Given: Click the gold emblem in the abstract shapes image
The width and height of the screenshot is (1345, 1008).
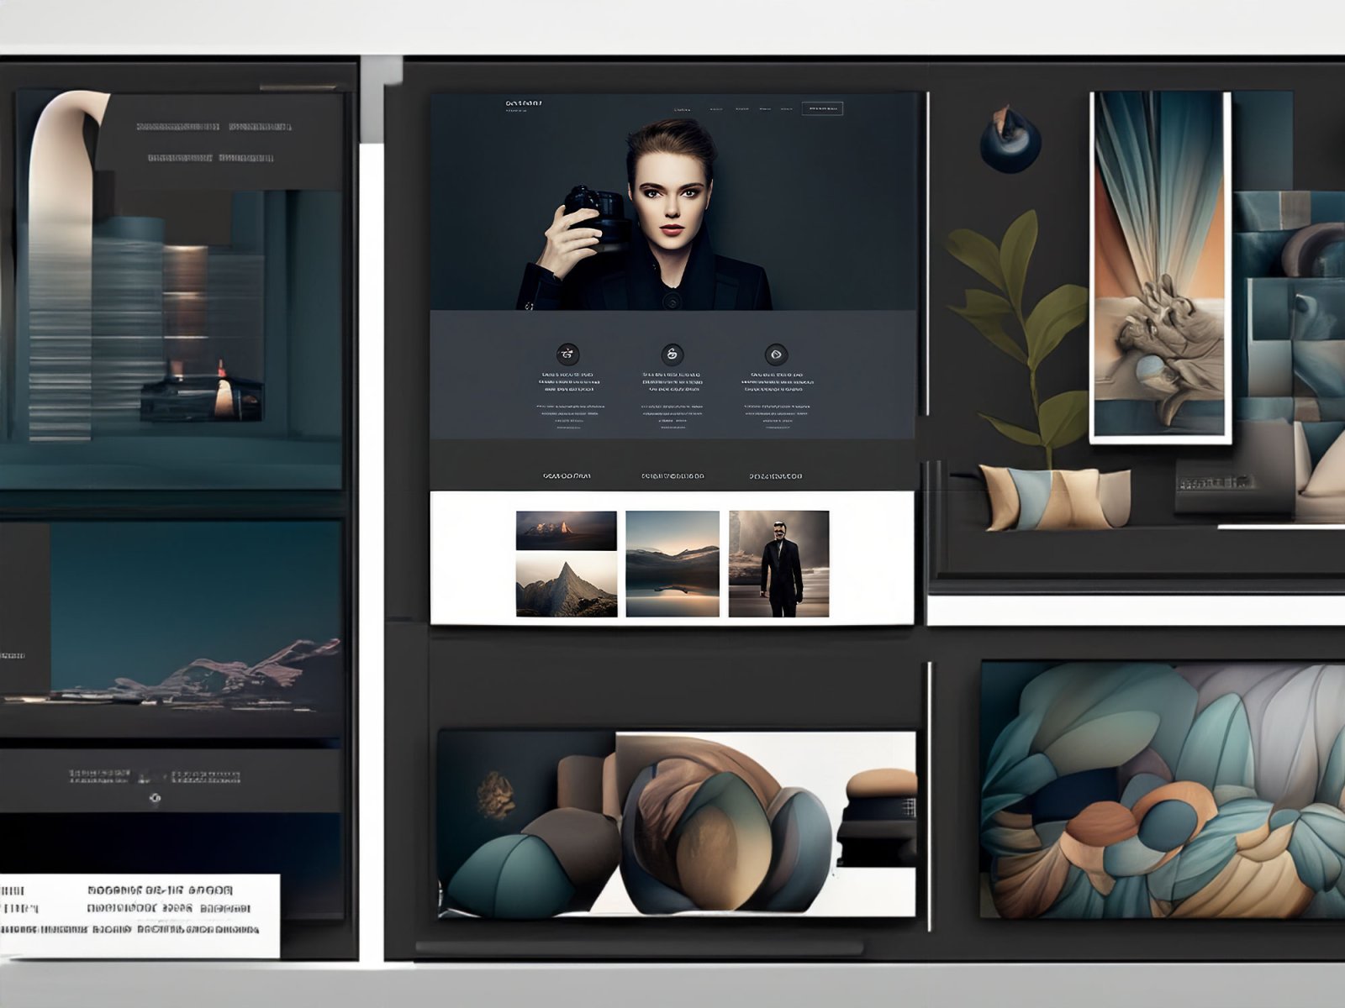Looking at the screenshot, I should pos(496,796).
